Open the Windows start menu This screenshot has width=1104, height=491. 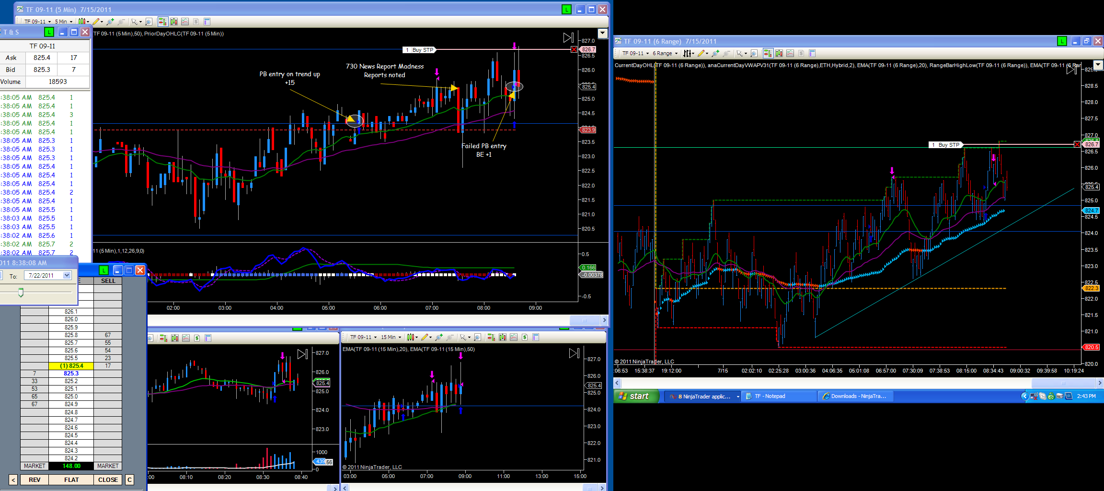point(636,396)
